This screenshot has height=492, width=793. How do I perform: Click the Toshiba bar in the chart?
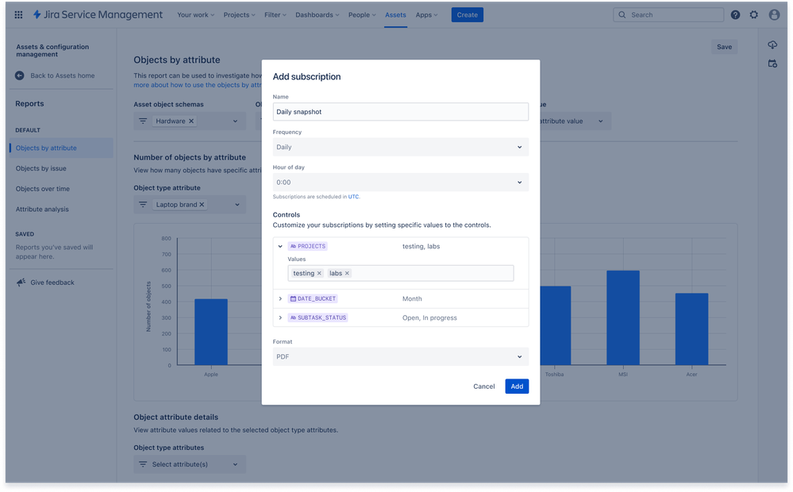click(556, 325)
